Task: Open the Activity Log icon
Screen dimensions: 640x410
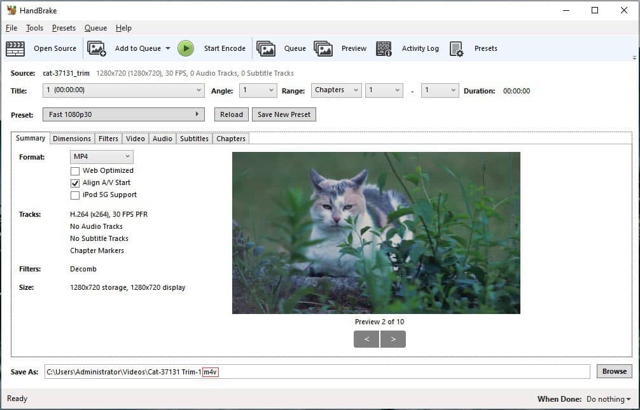Action: pyautogui.click(x=384, y=48)
